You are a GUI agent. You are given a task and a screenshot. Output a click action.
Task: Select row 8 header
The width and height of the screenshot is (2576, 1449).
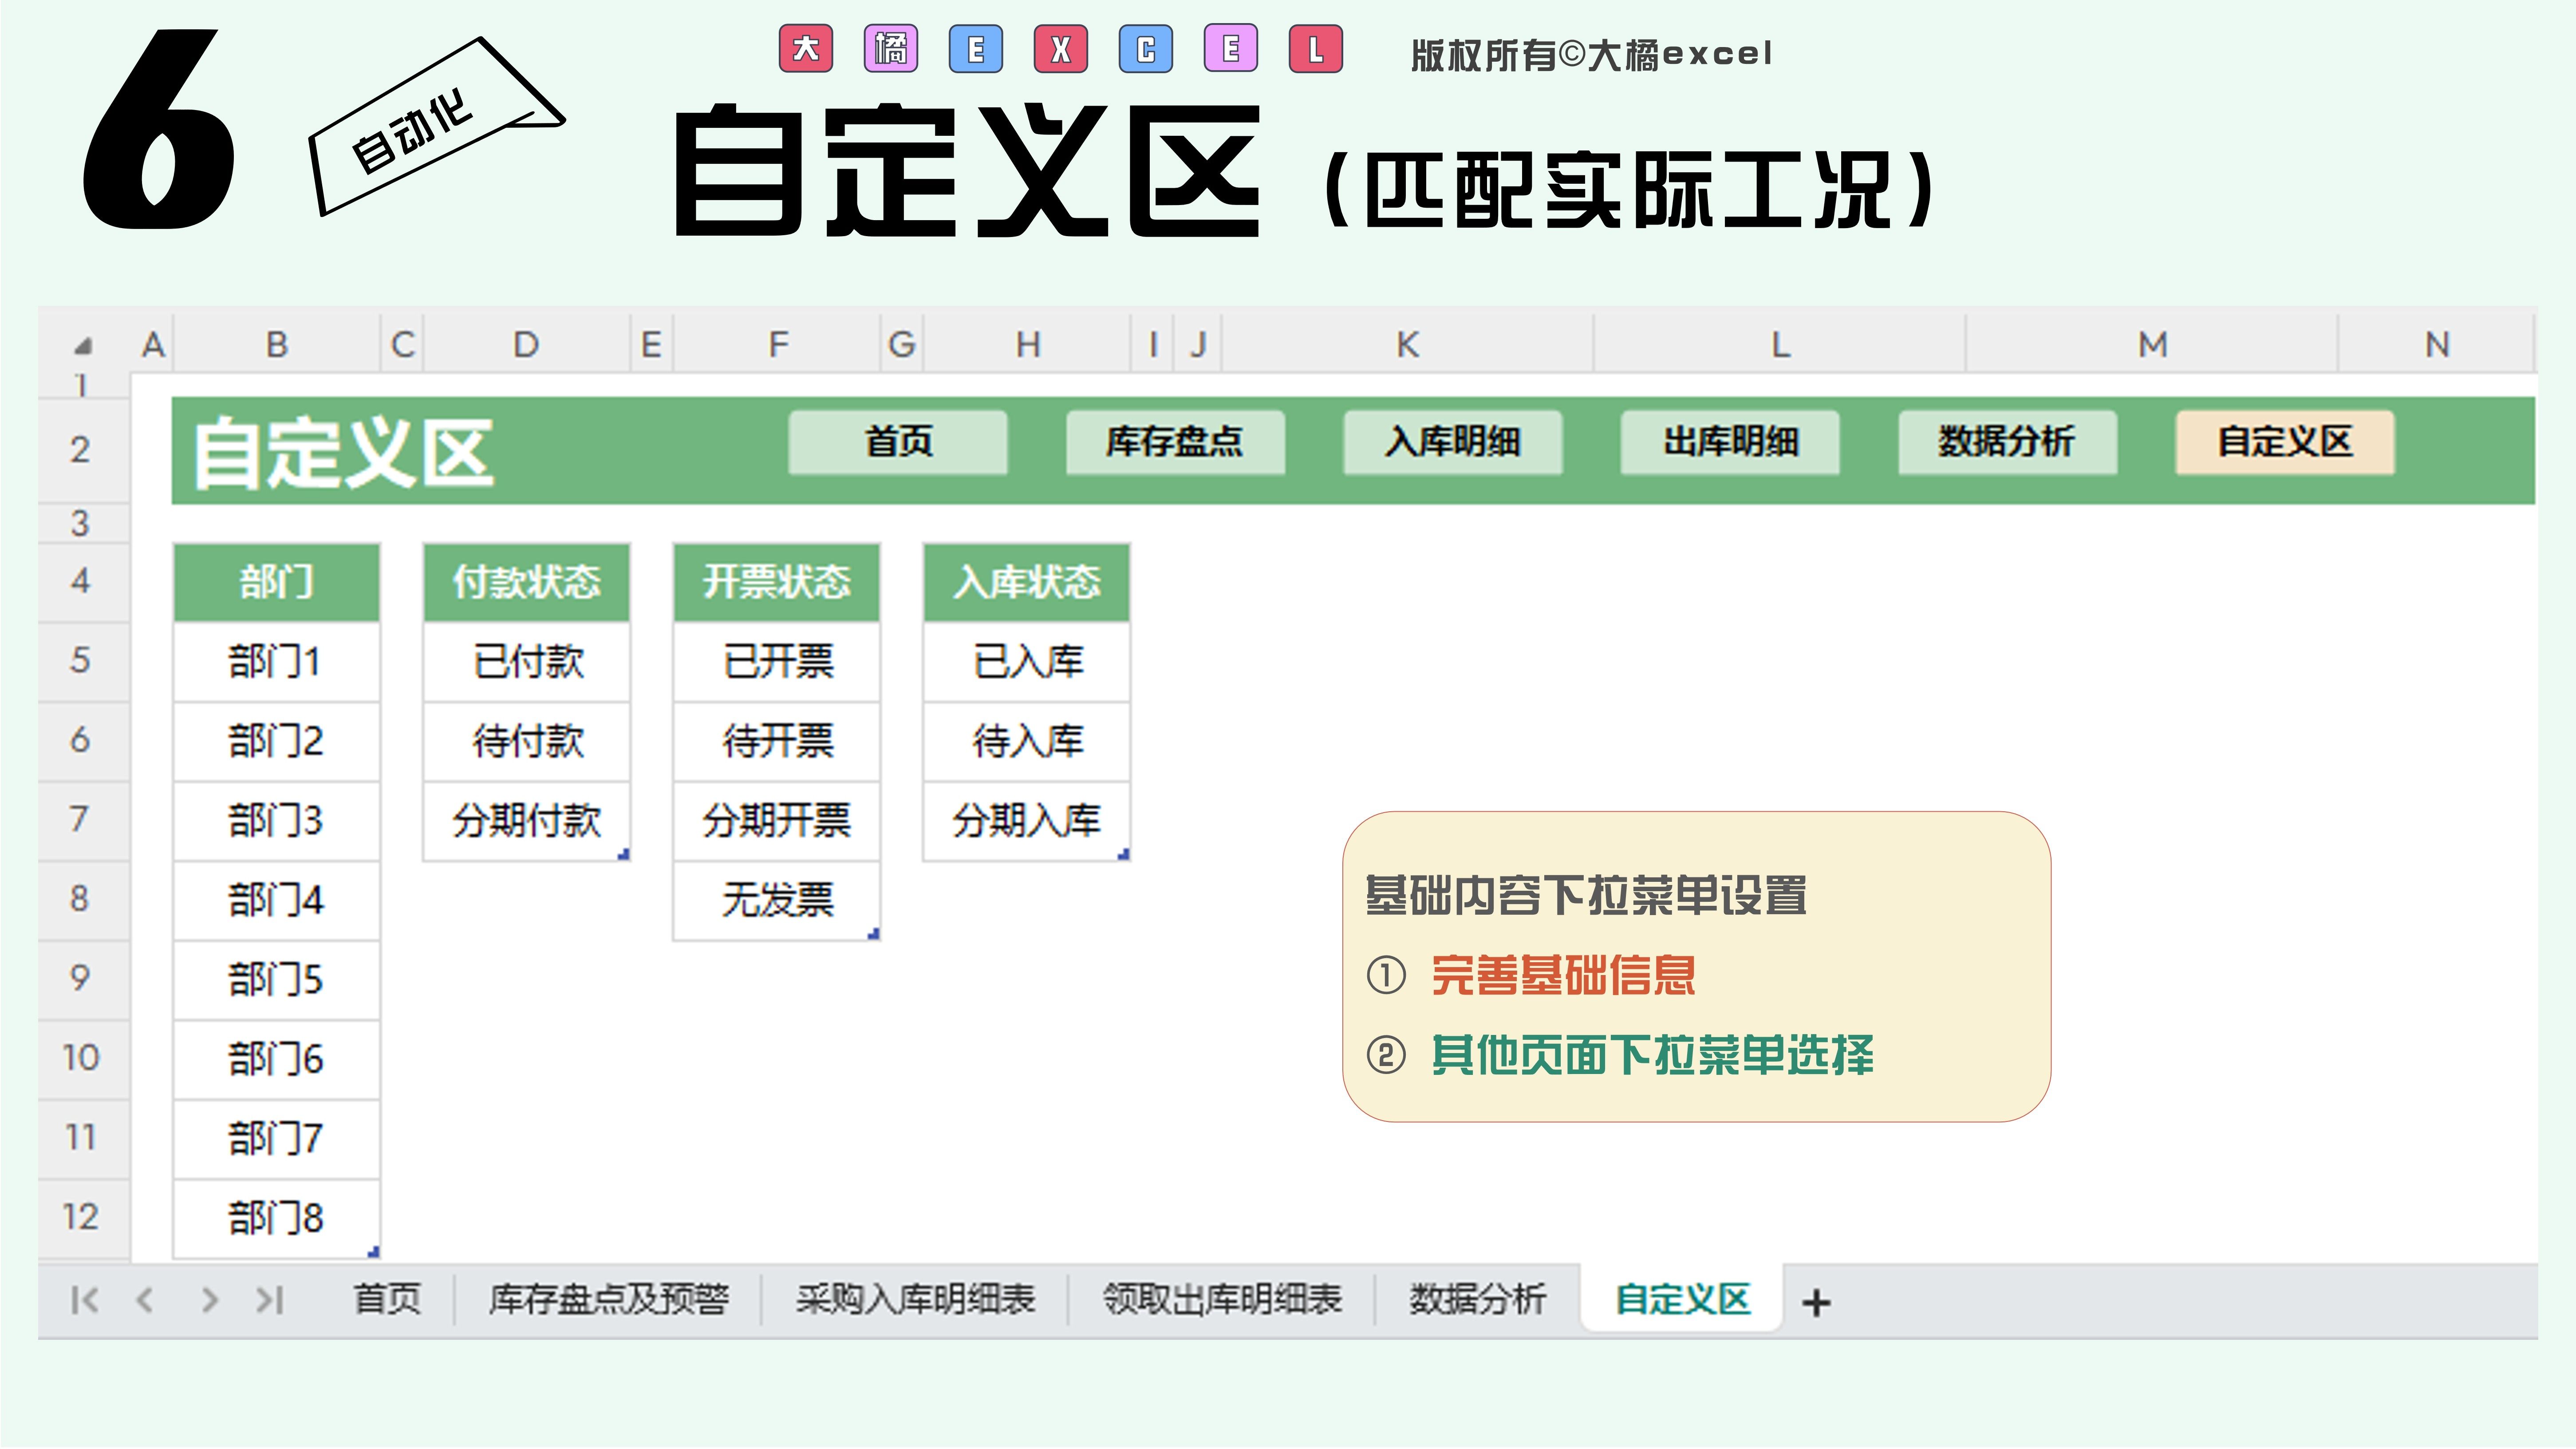tap(80, 898)
